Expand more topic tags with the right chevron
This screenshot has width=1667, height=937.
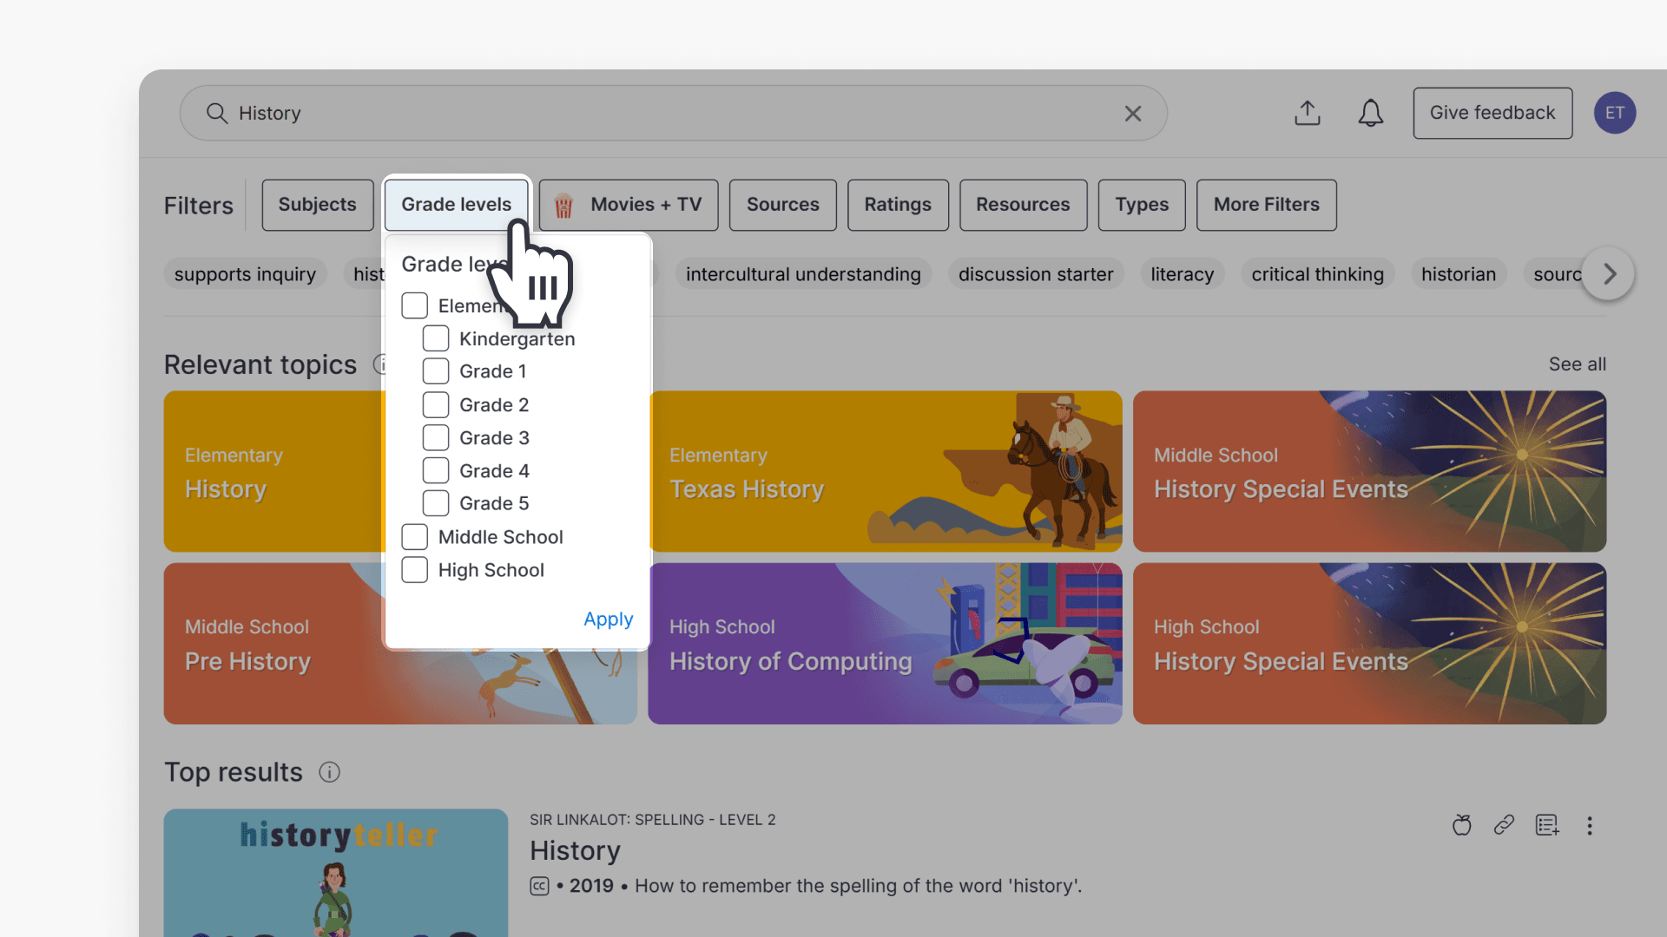(x=1608, y=273)
